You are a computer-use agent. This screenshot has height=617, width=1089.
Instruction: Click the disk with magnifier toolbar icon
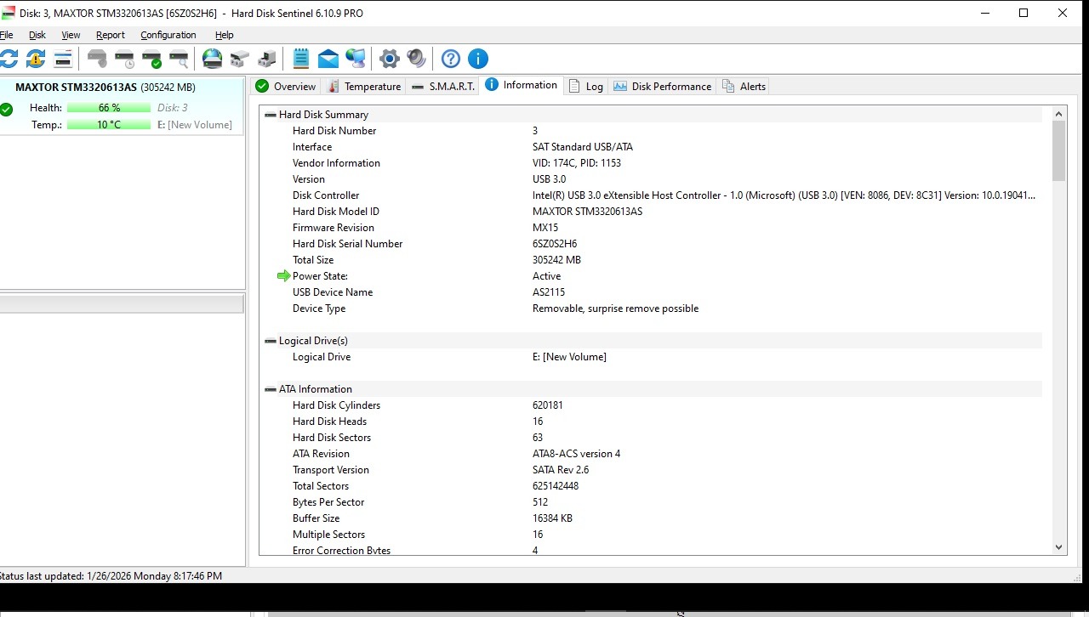[179, 59]
